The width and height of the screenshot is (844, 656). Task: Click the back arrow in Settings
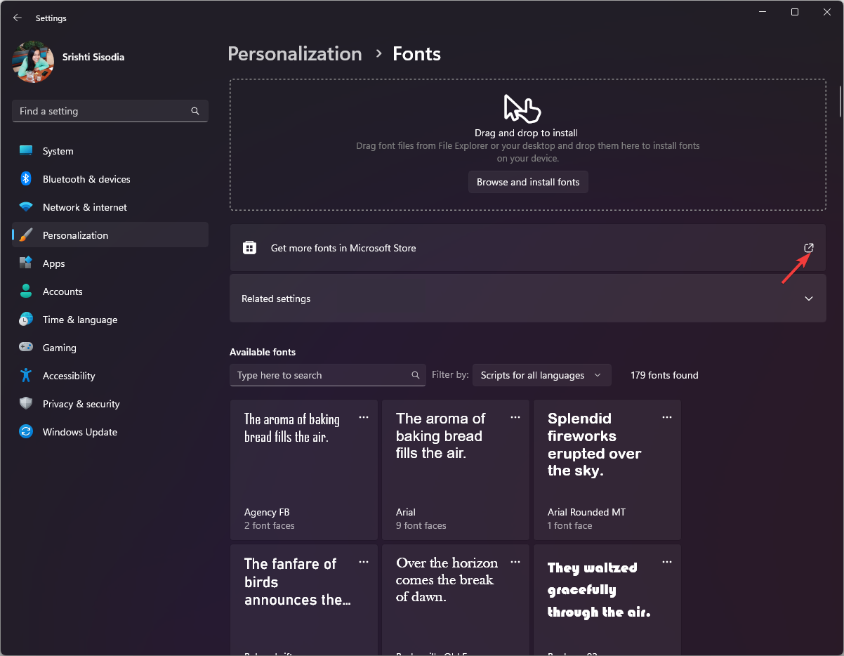pyautogui.click(x=17, y=18)
